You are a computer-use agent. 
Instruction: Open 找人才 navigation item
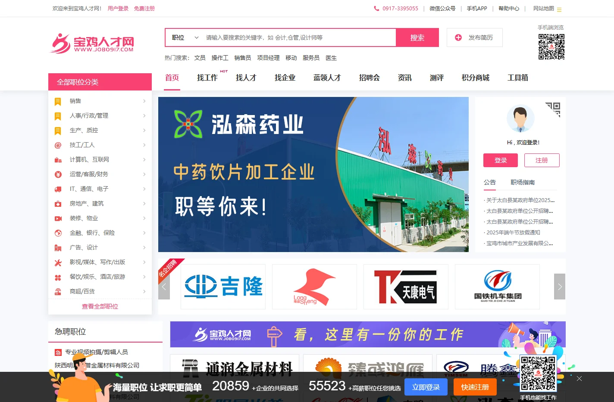(246, 78)
